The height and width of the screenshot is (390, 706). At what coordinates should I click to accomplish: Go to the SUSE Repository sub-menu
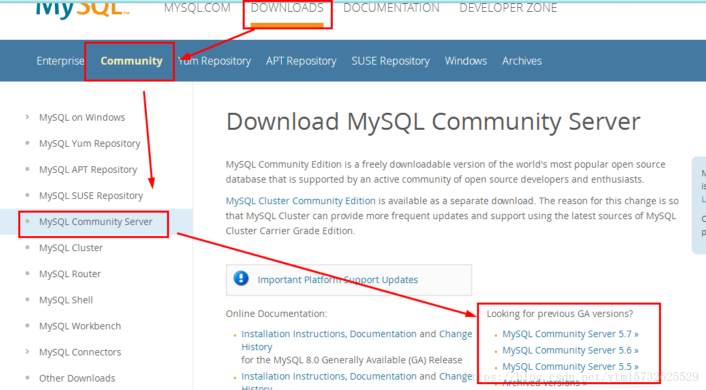pyautogui.click(x=391, y=61)
